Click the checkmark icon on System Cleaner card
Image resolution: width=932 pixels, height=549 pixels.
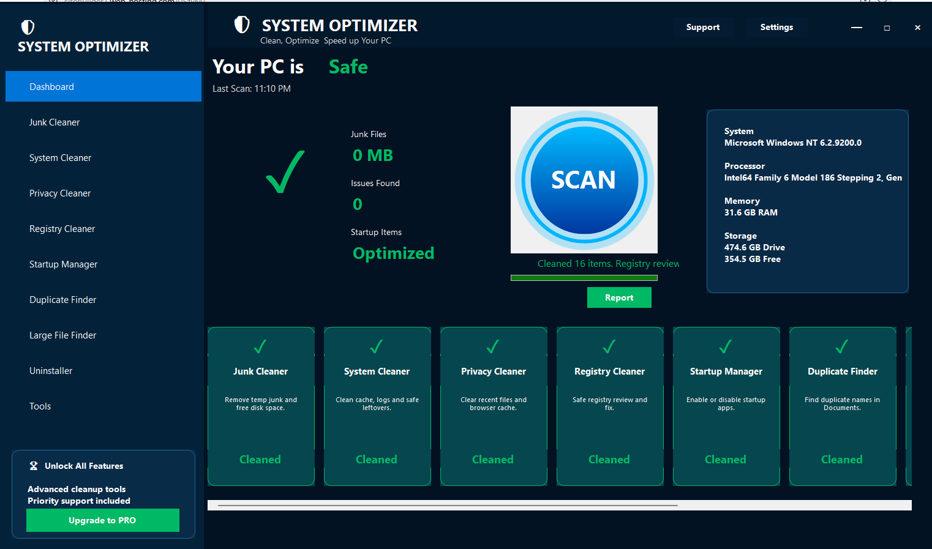point(377,346)
